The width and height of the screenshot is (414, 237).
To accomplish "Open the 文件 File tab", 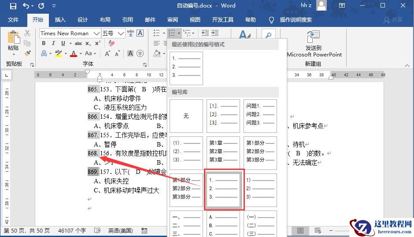I will [x=13, y=19].
